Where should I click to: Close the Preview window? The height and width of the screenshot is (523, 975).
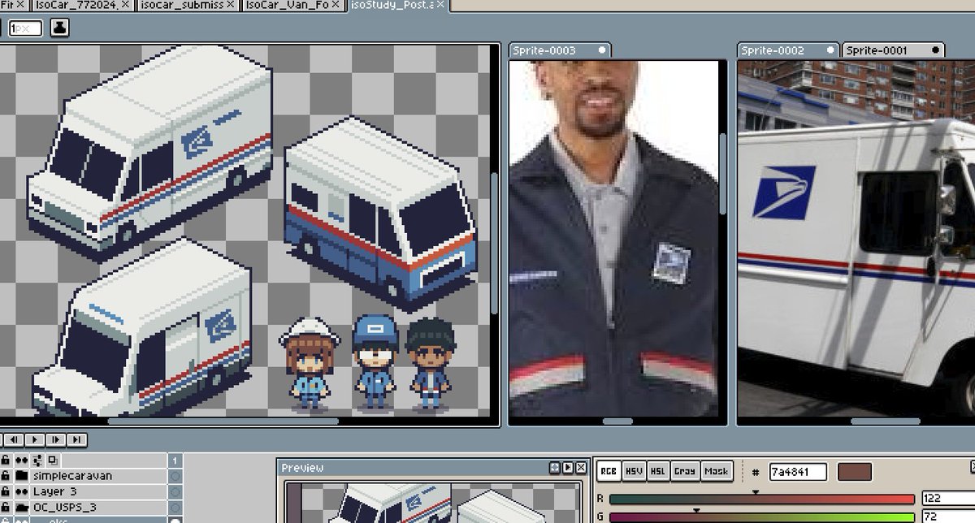[581, 468]
